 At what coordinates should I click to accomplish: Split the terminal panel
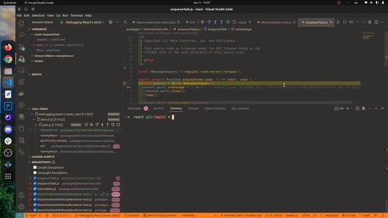coord(357,108)
